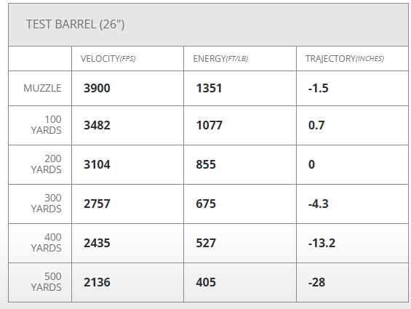The width and height of the screenshot is (411, 309).
Task: Click the trajectory value 0.7
Action: [316, 125]
